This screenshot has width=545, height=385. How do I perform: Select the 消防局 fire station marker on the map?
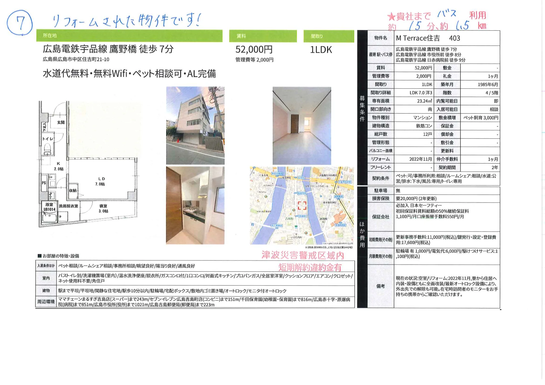pyautogui.click(x=323, y=219)
